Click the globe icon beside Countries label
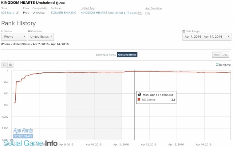The width and height of the screenshot is (233, 147). click(x=29, y=31)
